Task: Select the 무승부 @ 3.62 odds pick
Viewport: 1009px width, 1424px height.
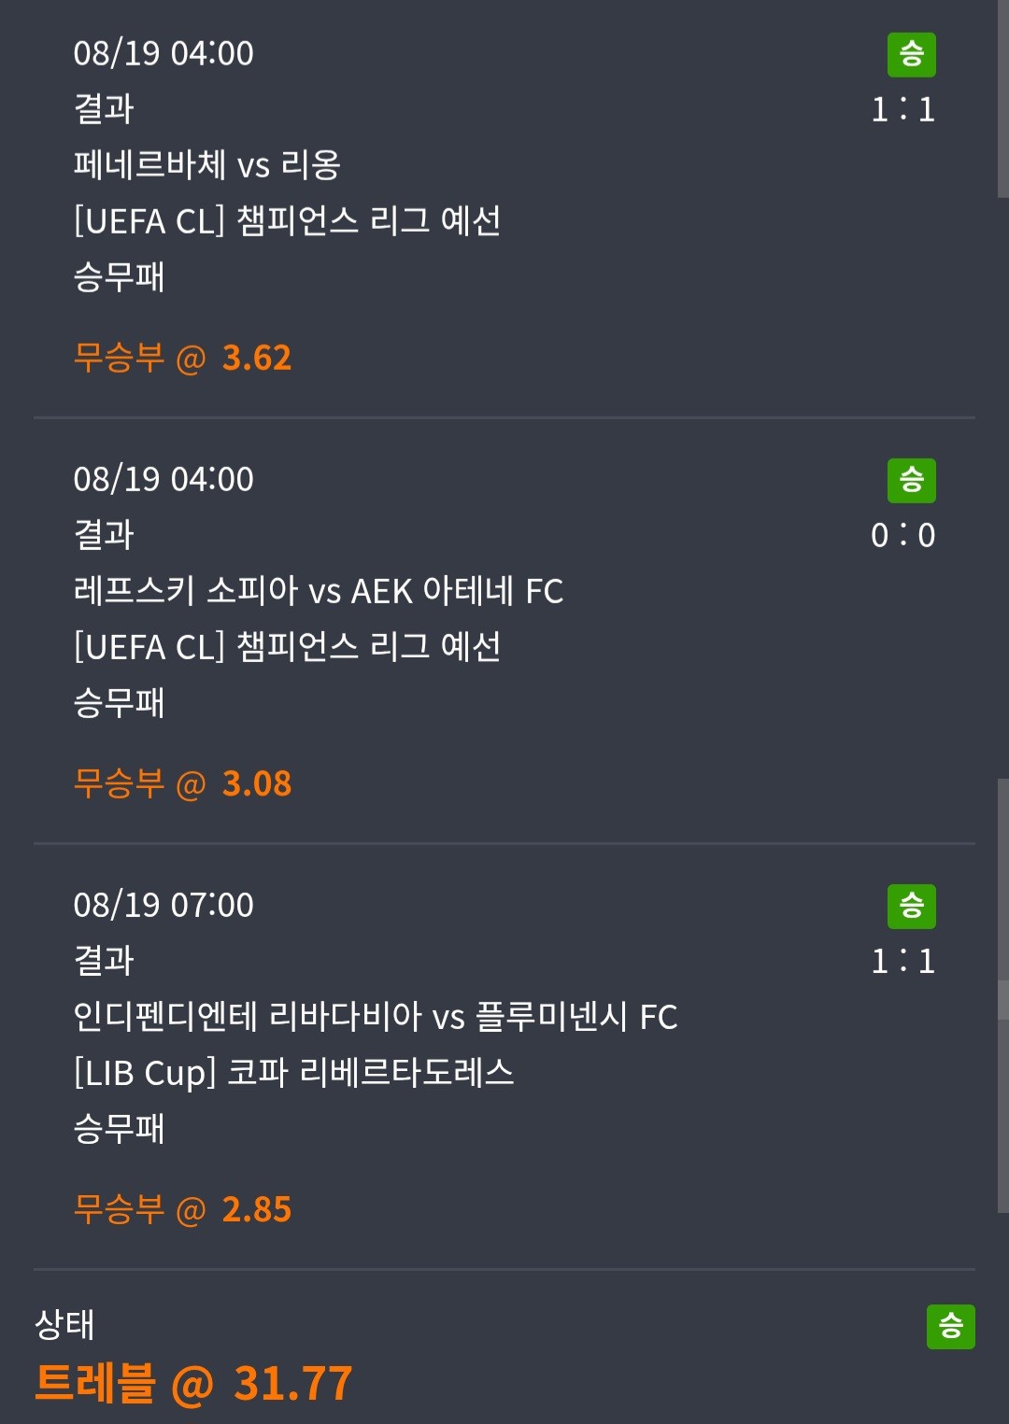Action: pos(182,358)
